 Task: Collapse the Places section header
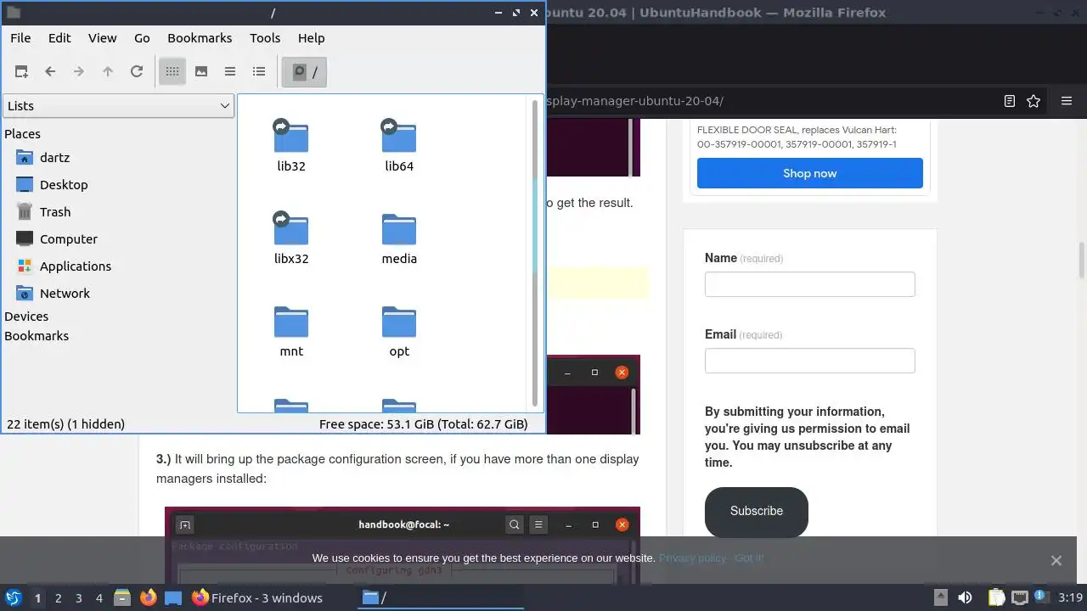22,134
